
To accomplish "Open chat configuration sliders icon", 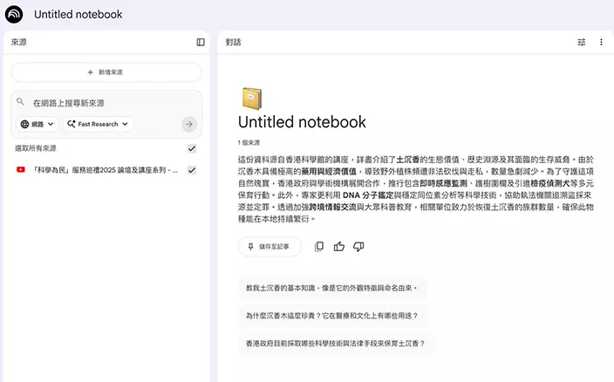I will tap(582, 42).
